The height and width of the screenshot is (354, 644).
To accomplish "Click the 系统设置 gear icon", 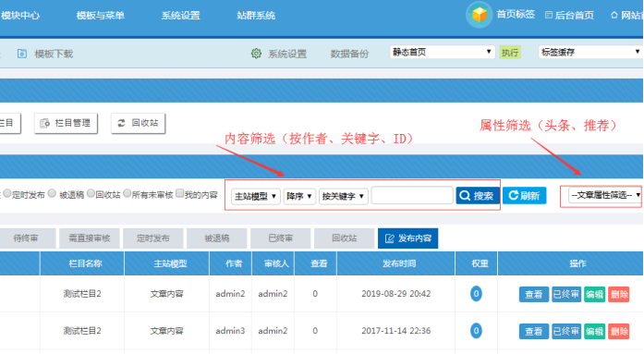I will (256, 54).
